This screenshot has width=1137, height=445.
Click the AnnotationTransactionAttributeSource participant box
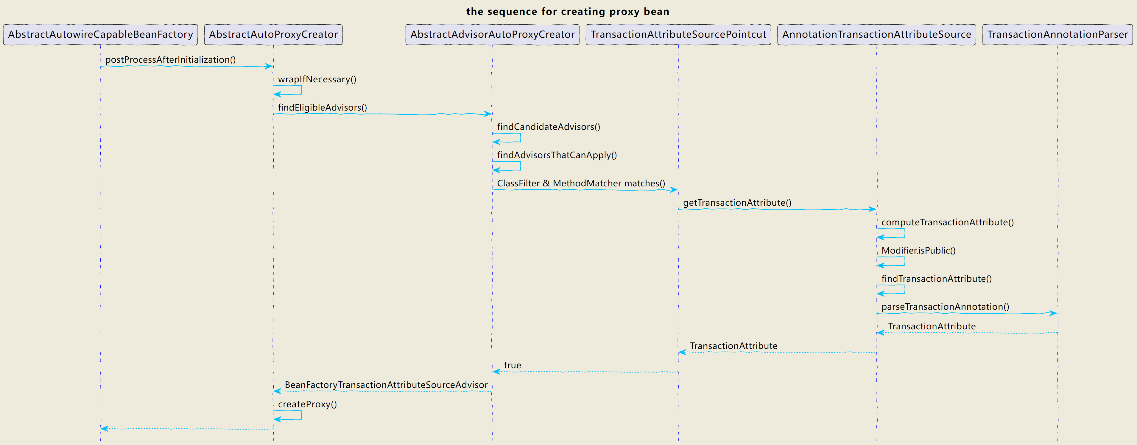[877, 34]
